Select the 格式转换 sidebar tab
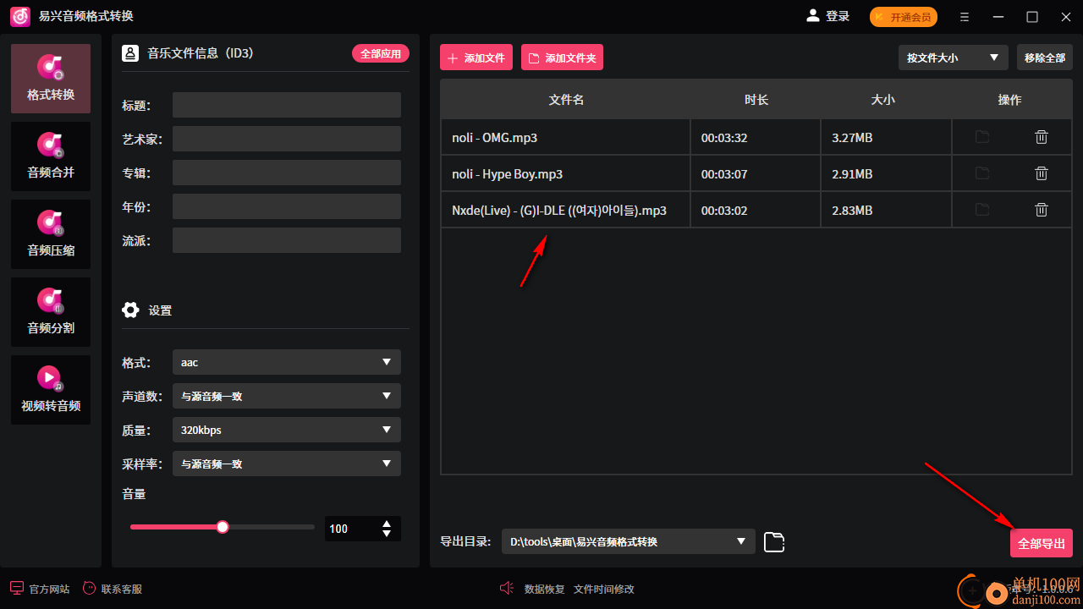 pos(51,79)
